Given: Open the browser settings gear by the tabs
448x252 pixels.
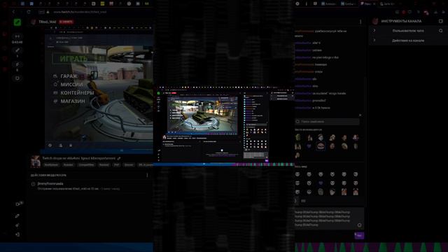Looking at the screenshot, I should click(297, 3).
